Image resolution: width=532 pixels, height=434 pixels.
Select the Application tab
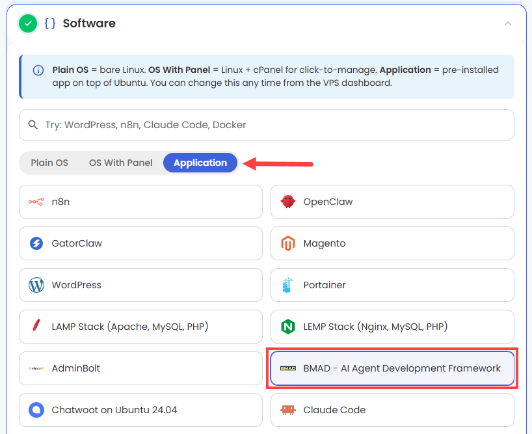pos(200,163)
